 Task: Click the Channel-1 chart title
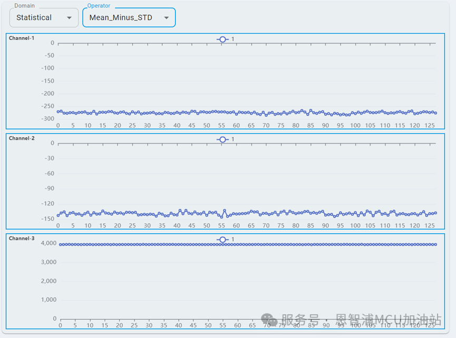pyautogui.click(x=22, y=38)
